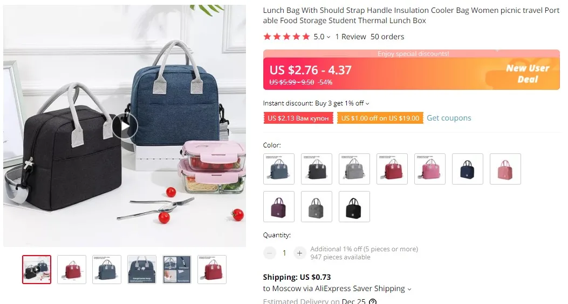This screenshot has width=568, height=304.
Task: Increase quantity with the plus button
Action: (299, 253)
